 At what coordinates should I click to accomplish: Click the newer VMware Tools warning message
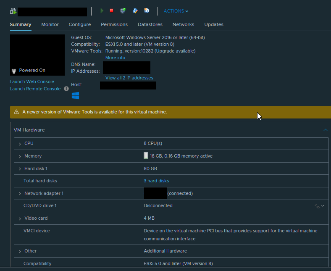[95, 112]
